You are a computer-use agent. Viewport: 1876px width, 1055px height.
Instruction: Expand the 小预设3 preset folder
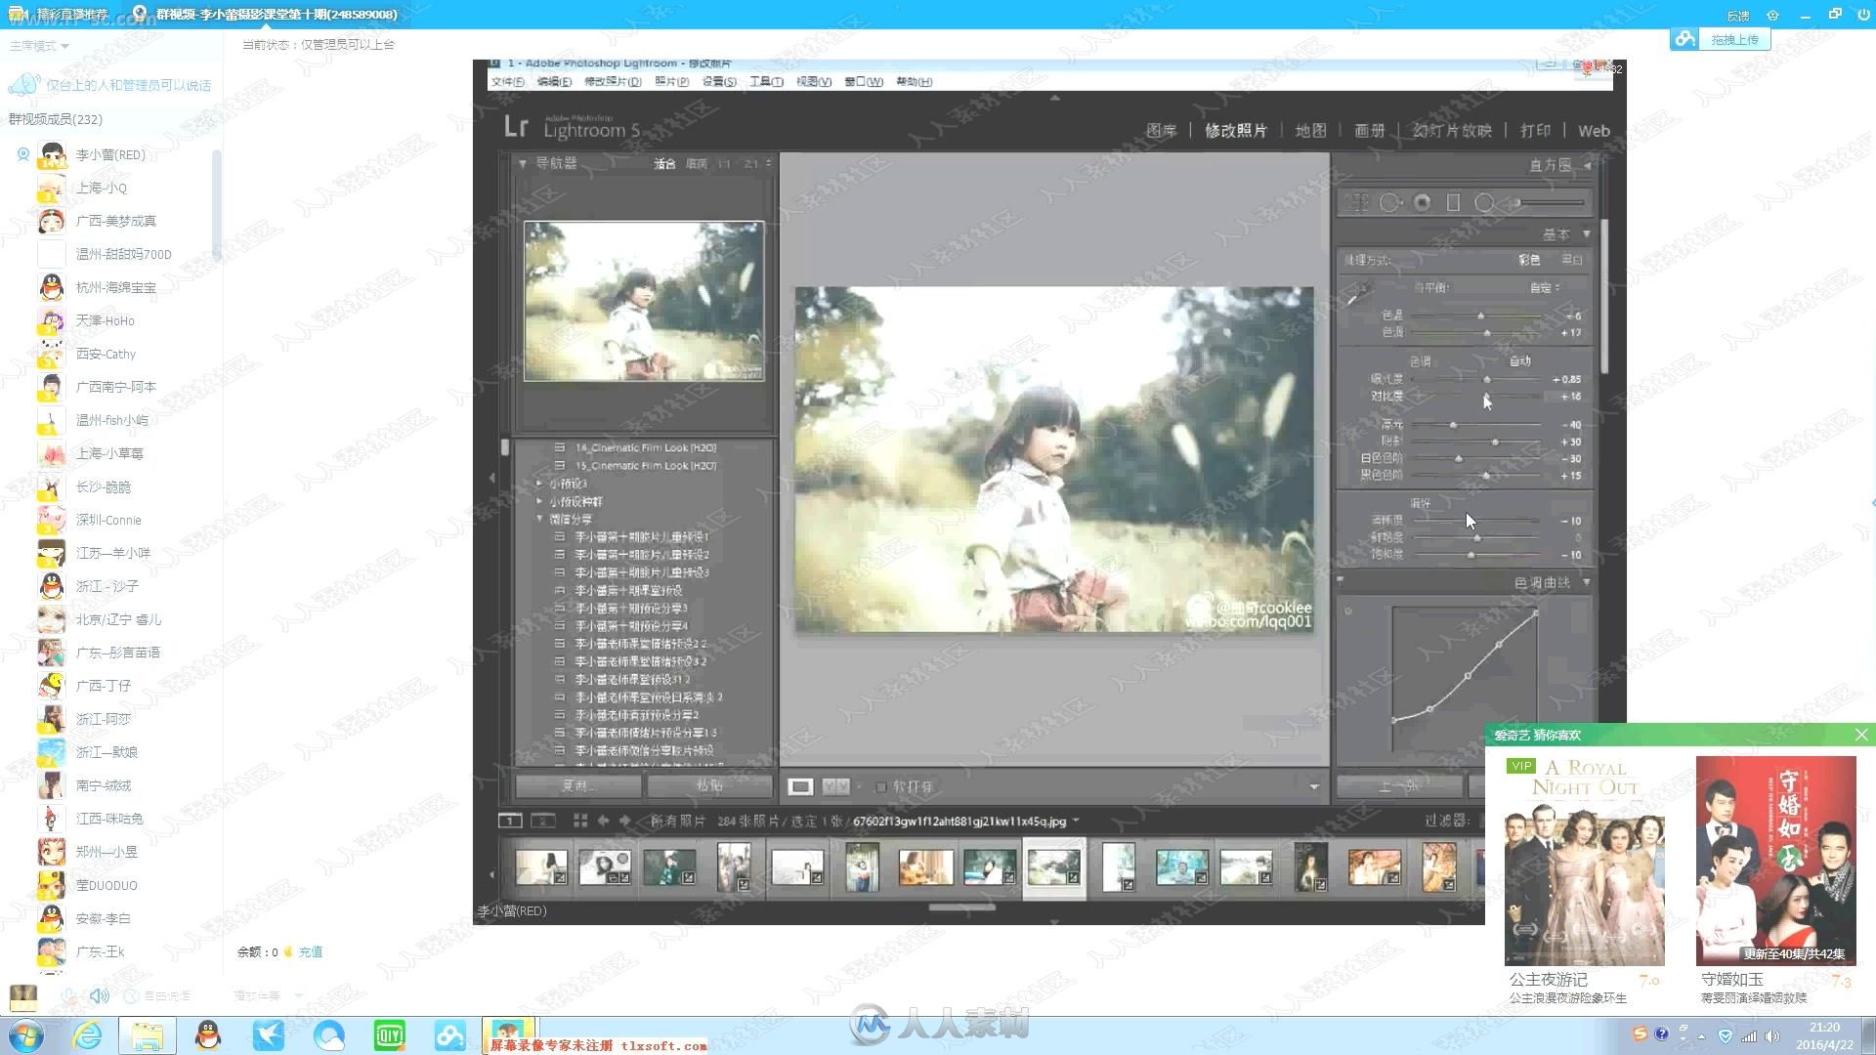click(x=539, y=484)
